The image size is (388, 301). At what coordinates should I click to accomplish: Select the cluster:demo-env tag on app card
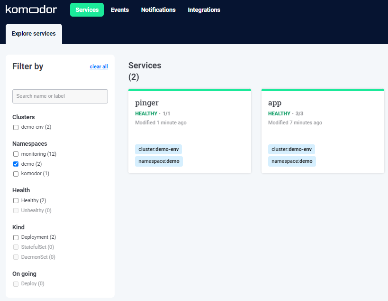291,149
